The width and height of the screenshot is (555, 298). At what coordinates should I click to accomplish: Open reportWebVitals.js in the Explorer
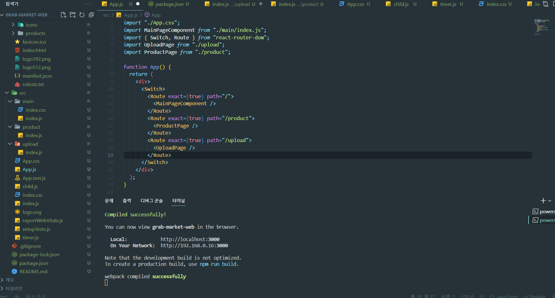(42, 220)
